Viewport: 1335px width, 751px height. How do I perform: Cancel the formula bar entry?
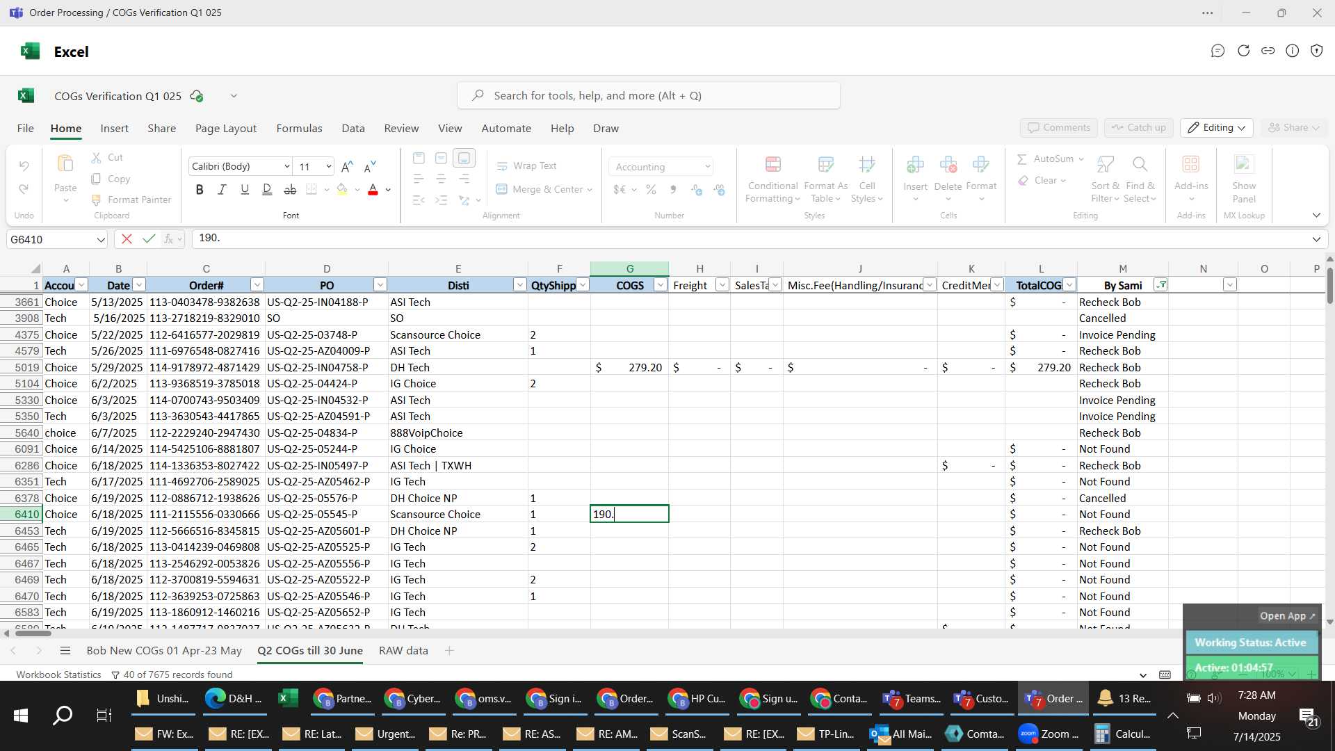pyautogui.click(x=127, y=239)
